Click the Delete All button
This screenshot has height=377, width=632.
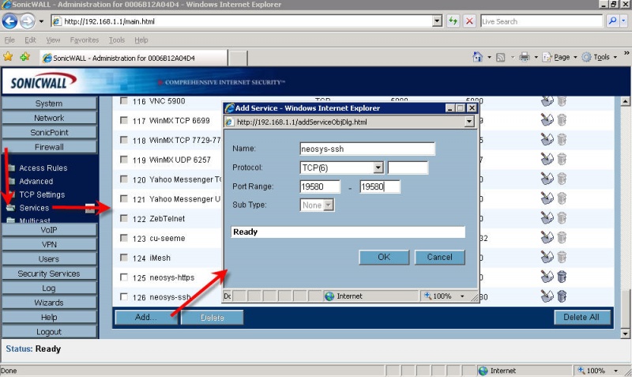coord(581,317)
